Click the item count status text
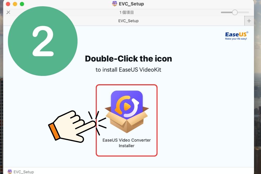This screenshot has height=174, width=261. coord(127,13)
